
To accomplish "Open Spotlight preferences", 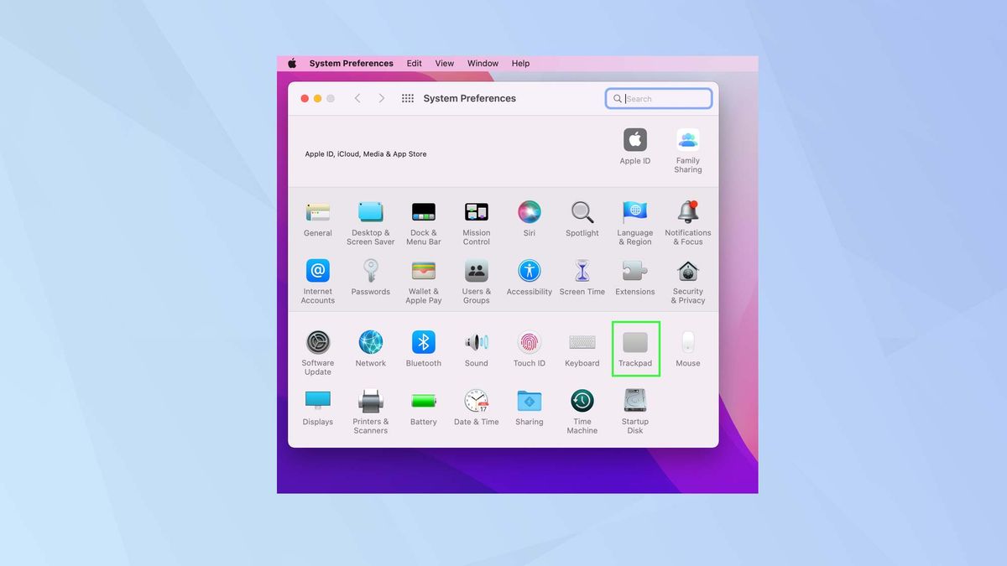I will pyautogui.click(x=582, y=213).
